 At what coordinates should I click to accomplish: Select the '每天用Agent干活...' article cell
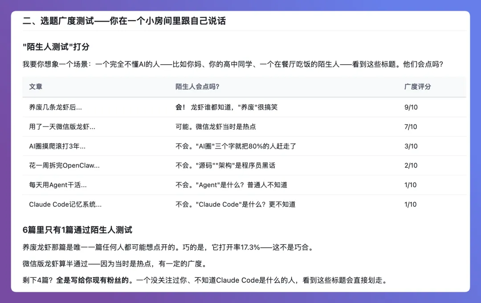[58, 185]
